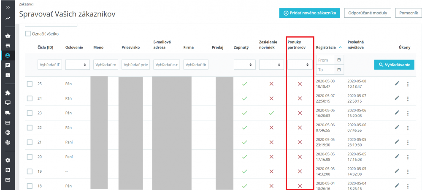Focus the Meno search field
The width and height of the screenshot is (422, 190).
[106, 65]
